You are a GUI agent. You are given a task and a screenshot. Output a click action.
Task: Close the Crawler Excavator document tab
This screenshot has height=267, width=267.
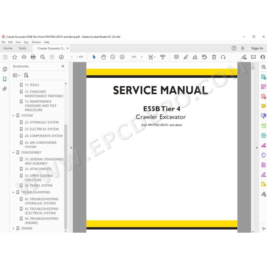(x=68, y=48)
